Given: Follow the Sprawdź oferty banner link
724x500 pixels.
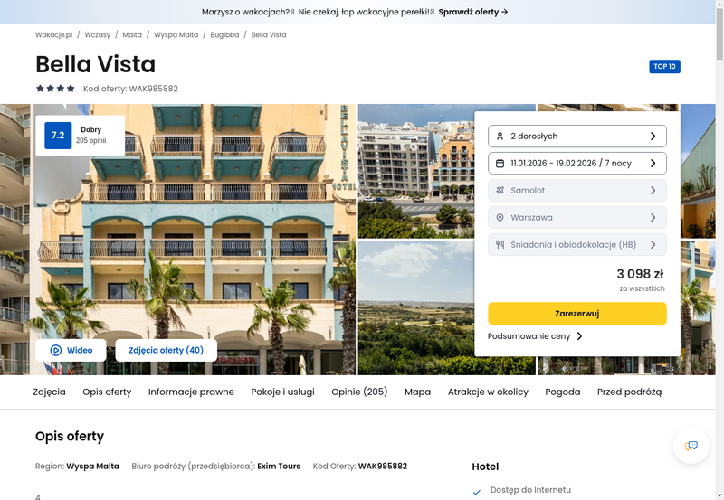Looking at the screenshot, I should [473, 12].
